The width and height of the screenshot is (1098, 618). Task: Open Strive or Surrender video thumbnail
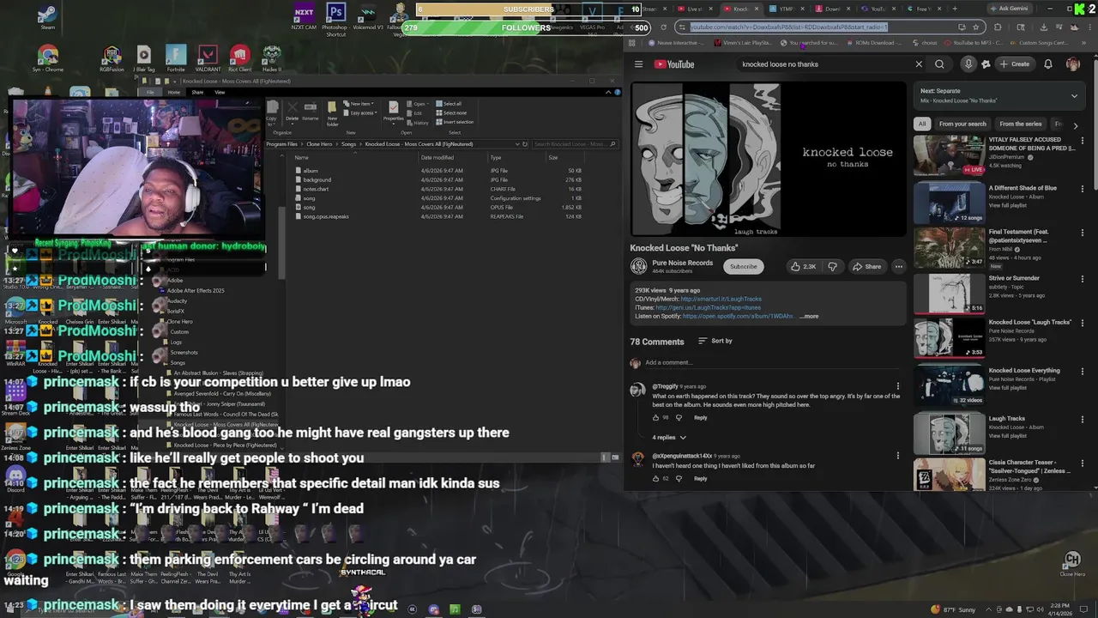pyautogui.click(x=949, y=294)
